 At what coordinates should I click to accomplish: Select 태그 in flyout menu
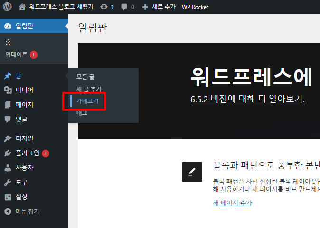click(82, 113)
